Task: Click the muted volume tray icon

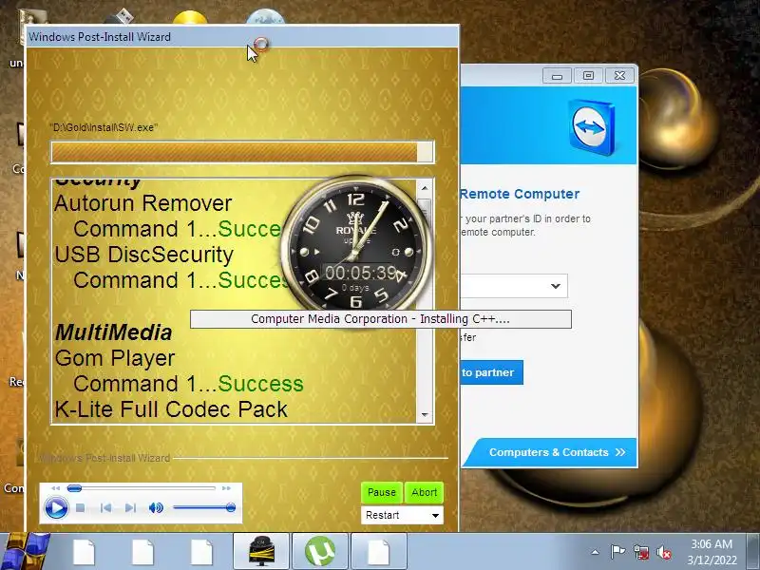Action: (x=663, y=553)
